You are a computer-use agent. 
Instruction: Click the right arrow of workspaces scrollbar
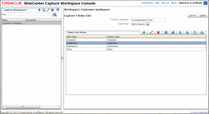tap(59, 107)
